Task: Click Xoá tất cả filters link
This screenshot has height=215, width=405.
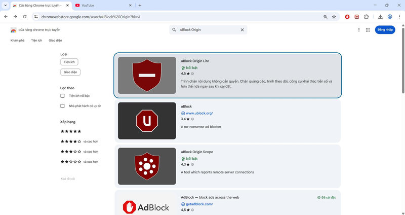Action: [67, 179]
